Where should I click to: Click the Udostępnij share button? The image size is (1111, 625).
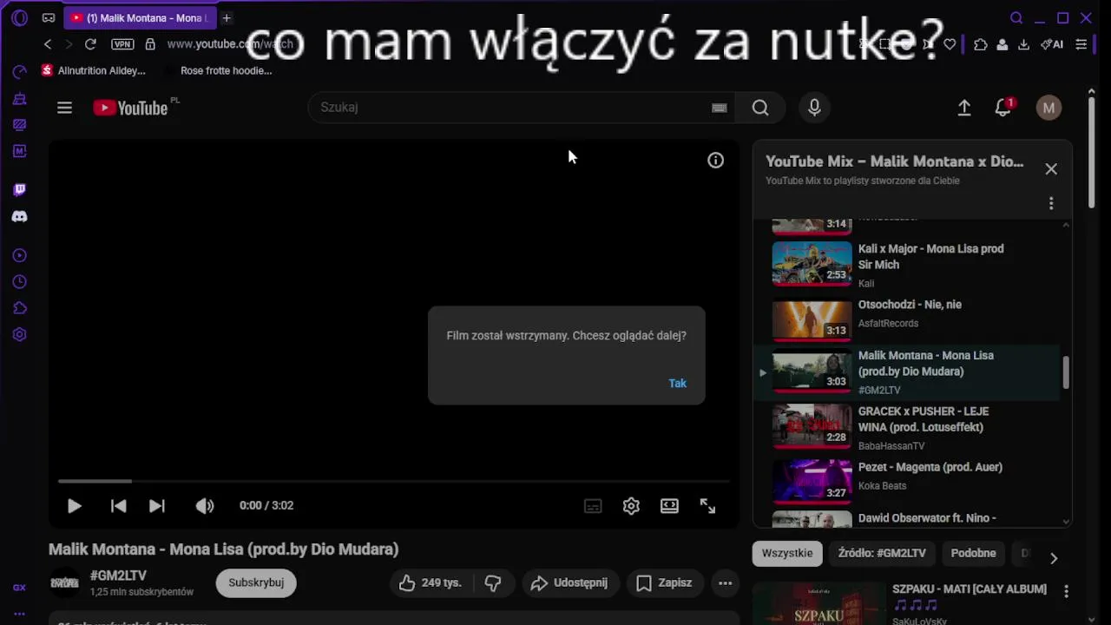point(570,583)
